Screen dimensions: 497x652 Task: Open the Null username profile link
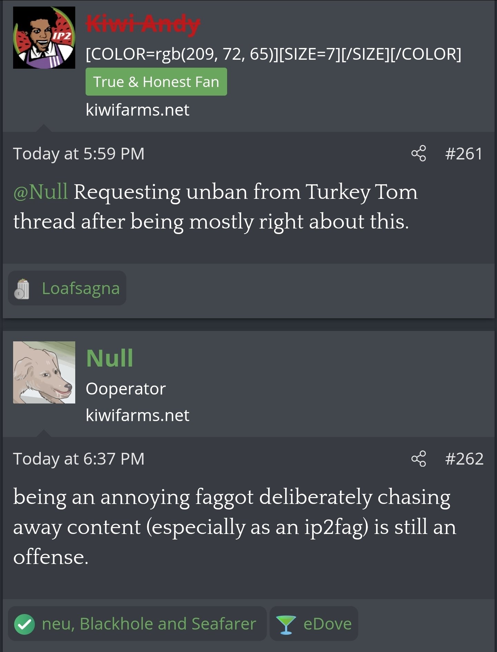109,358
